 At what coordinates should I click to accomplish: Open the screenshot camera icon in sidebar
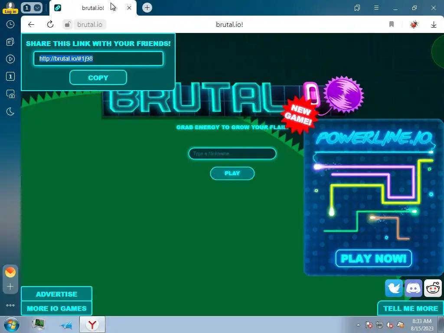(10, 94)
